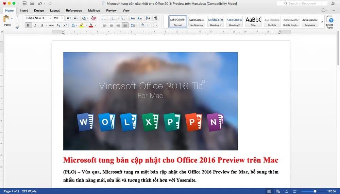Align text left
This screenshot has width=340, height=194.
click(x=104, y=25)
